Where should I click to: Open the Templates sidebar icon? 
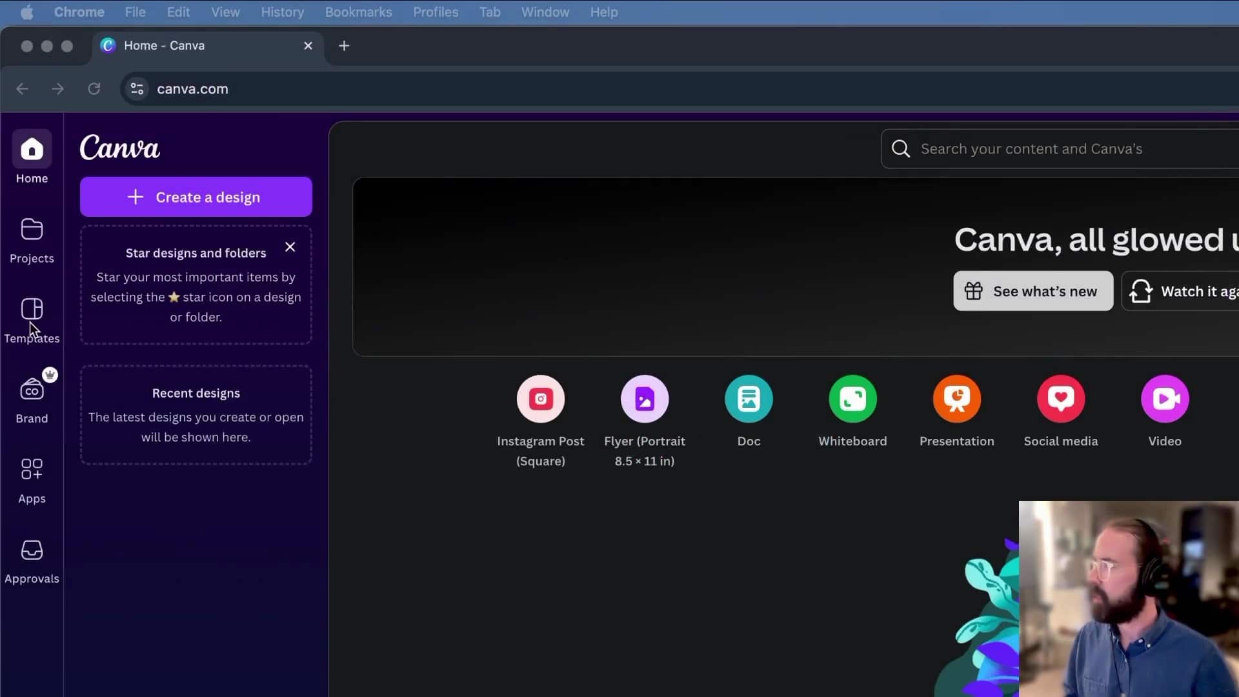point(32,310)
